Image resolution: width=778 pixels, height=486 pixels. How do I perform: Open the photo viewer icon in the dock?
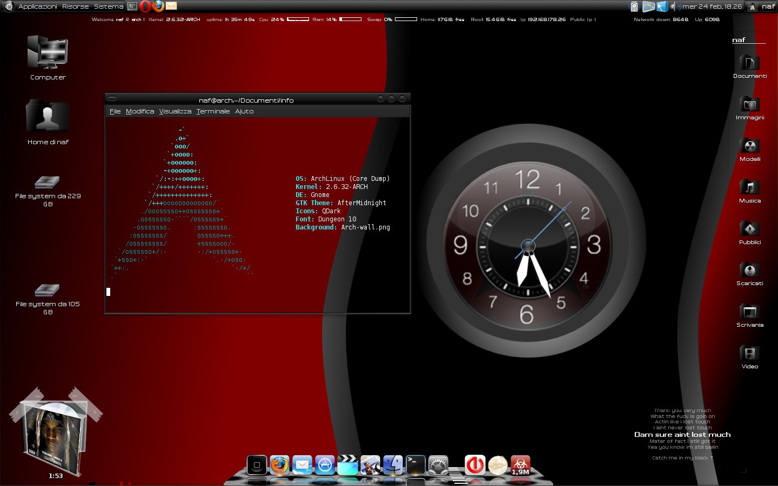(x=370, y=465)
